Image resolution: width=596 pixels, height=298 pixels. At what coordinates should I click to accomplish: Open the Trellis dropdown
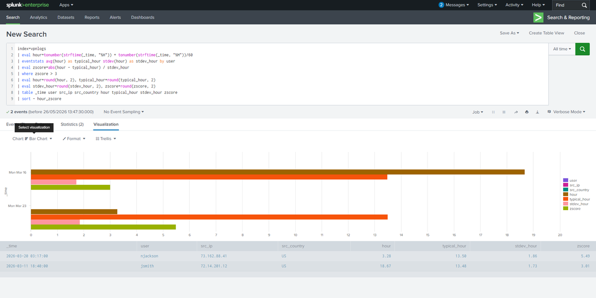(106, 139)
